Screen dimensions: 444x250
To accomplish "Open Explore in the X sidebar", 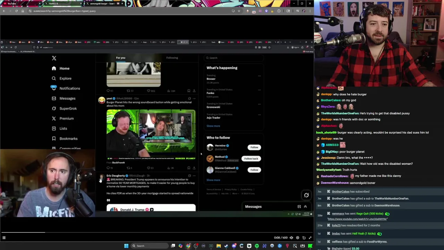I will pyautogui.click(x=62, y=78).
